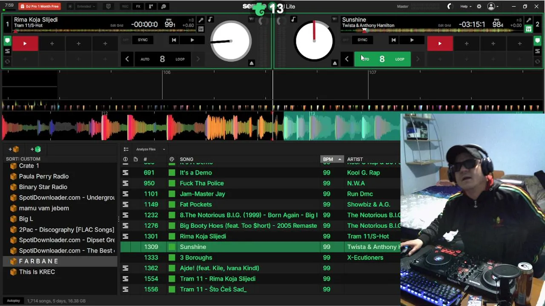The height and width of the screenshot is (306, 545).
Task: Open the Binary Star Radio crate
Action: 43,187
